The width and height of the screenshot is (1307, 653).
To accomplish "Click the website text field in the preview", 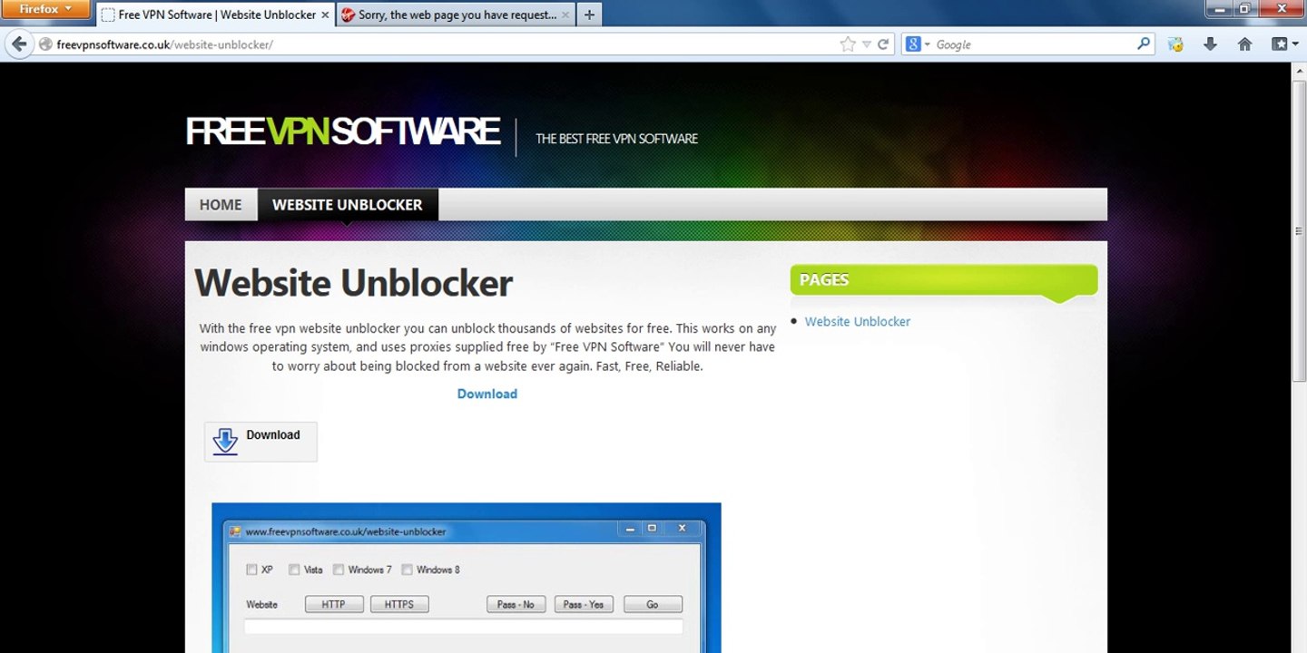I will click(x=463, y=627).
